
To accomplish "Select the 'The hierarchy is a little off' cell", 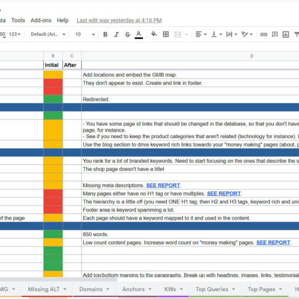I will tap(190, 202).
